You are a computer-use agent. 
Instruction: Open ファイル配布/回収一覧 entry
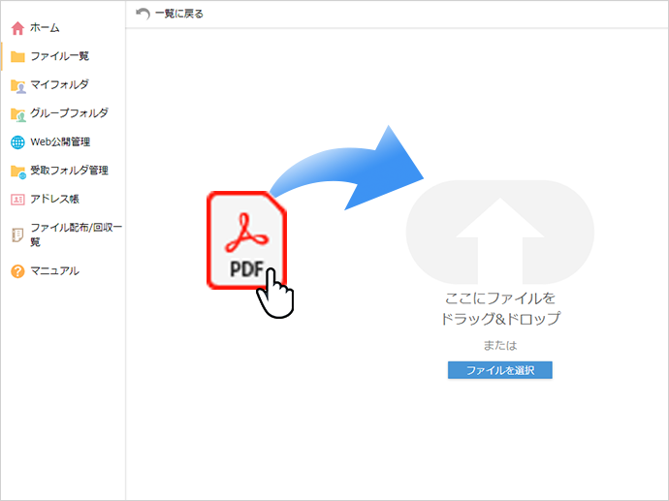76,235
